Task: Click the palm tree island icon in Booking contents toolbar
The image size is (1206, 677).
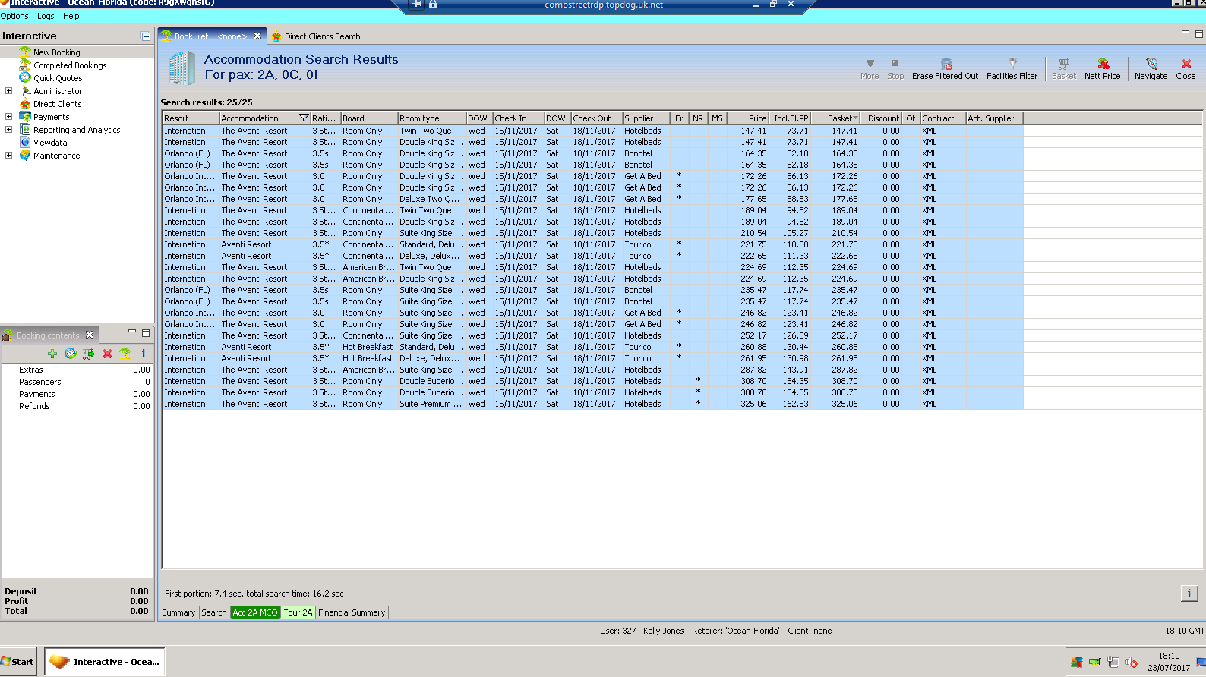Action: [x=125, y=354]
